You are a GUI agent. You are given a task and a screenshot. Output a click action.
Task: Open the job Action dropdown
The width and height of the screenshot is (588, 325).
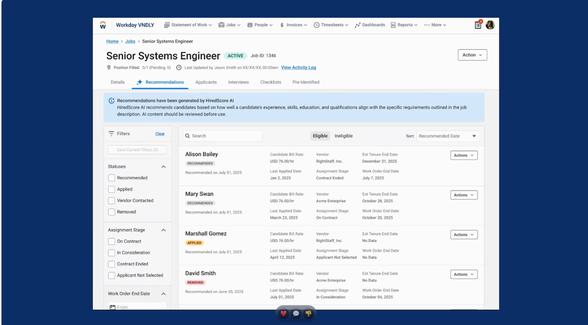click(x=472, y=55)
